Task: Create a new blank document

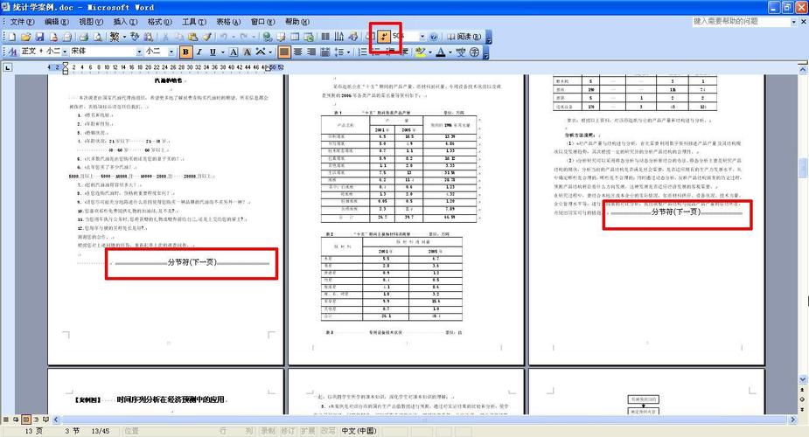Action: pos(12,37)
